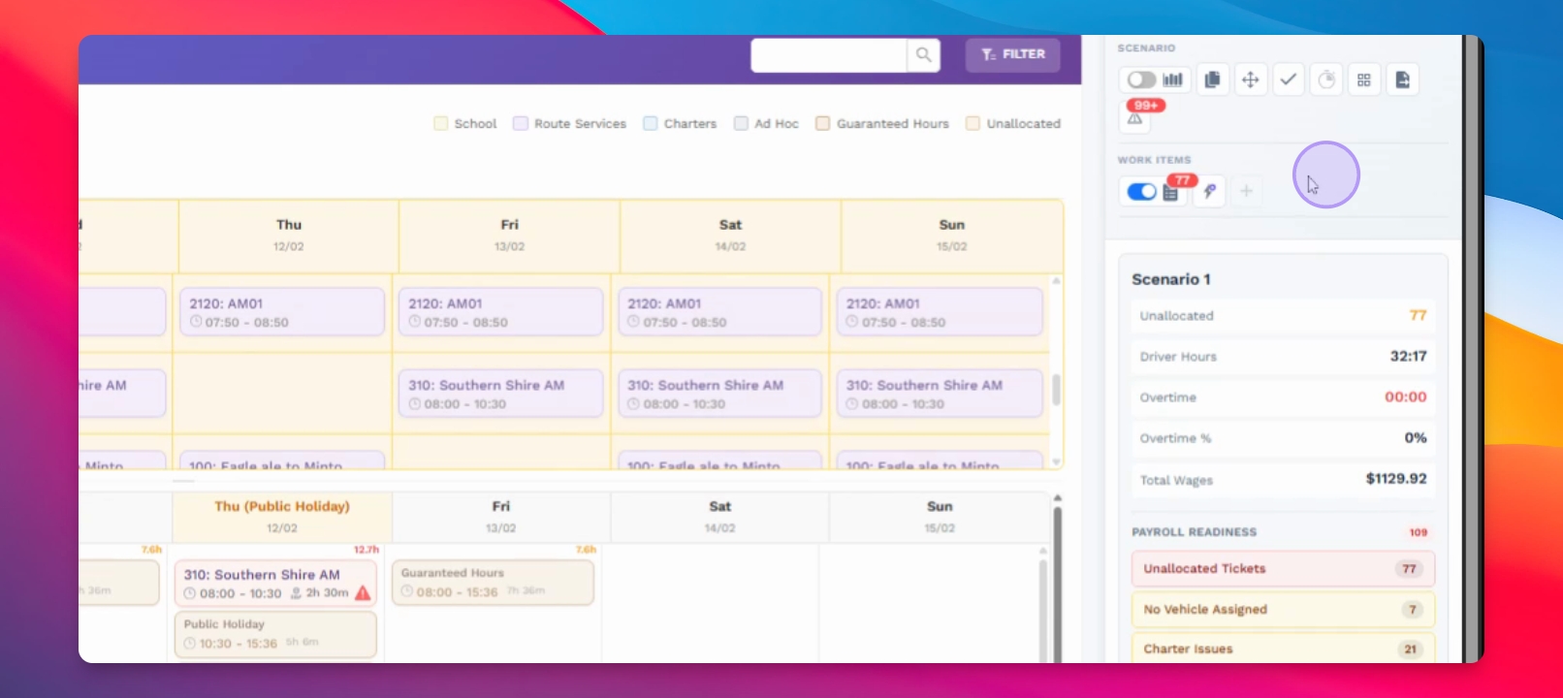Click the Total Wages $1129.92 row
This screenshot has width=1563, height=698.
tap(1283, 479)
